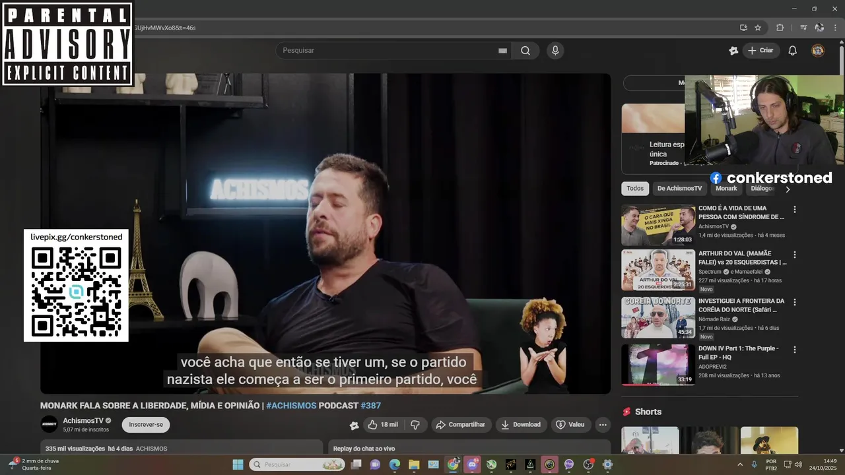The width and height of the screenshot is (845, 475).
Task: Click Compartilhar share button
Action: [x=461, y=425]
